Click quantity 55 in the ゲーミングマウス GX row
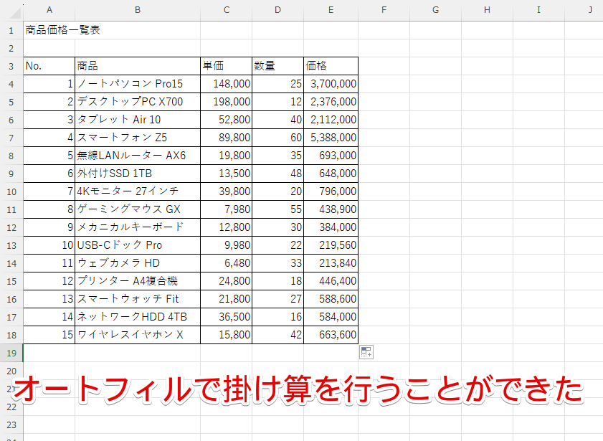Screen dimensions: 603x441 277,209
